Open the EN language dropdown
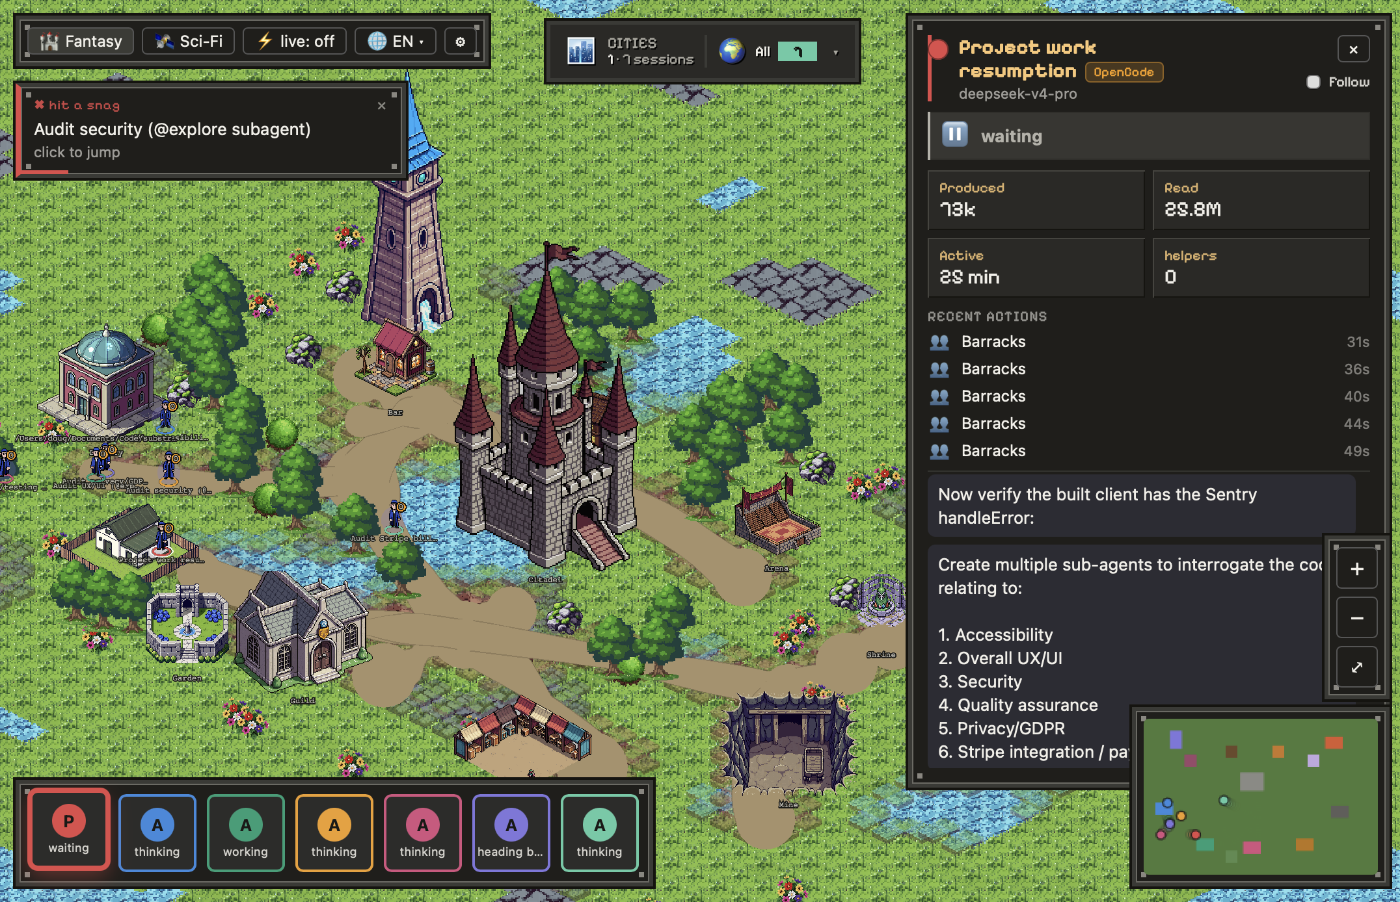This screenshot has width=1400, height=902. 396,42
